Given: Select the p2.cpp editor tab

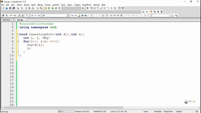Looking at the screenshot, I should [20, 20].
